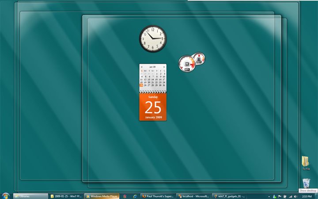This screenshot has height=199, width=318.
Task: Open the volume speaker tray icon
Action: 295,196
